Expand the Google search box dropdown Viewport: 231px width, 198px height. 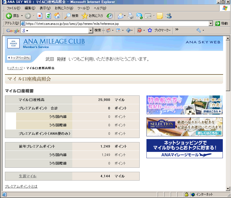click(x=91, y=31)
